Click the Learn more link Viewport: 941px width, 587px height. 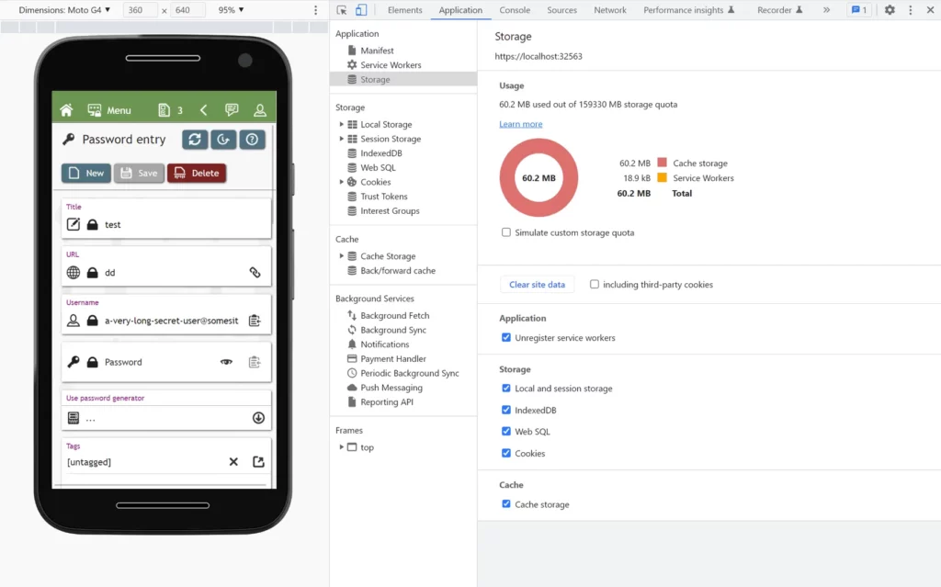click(521, 124)
